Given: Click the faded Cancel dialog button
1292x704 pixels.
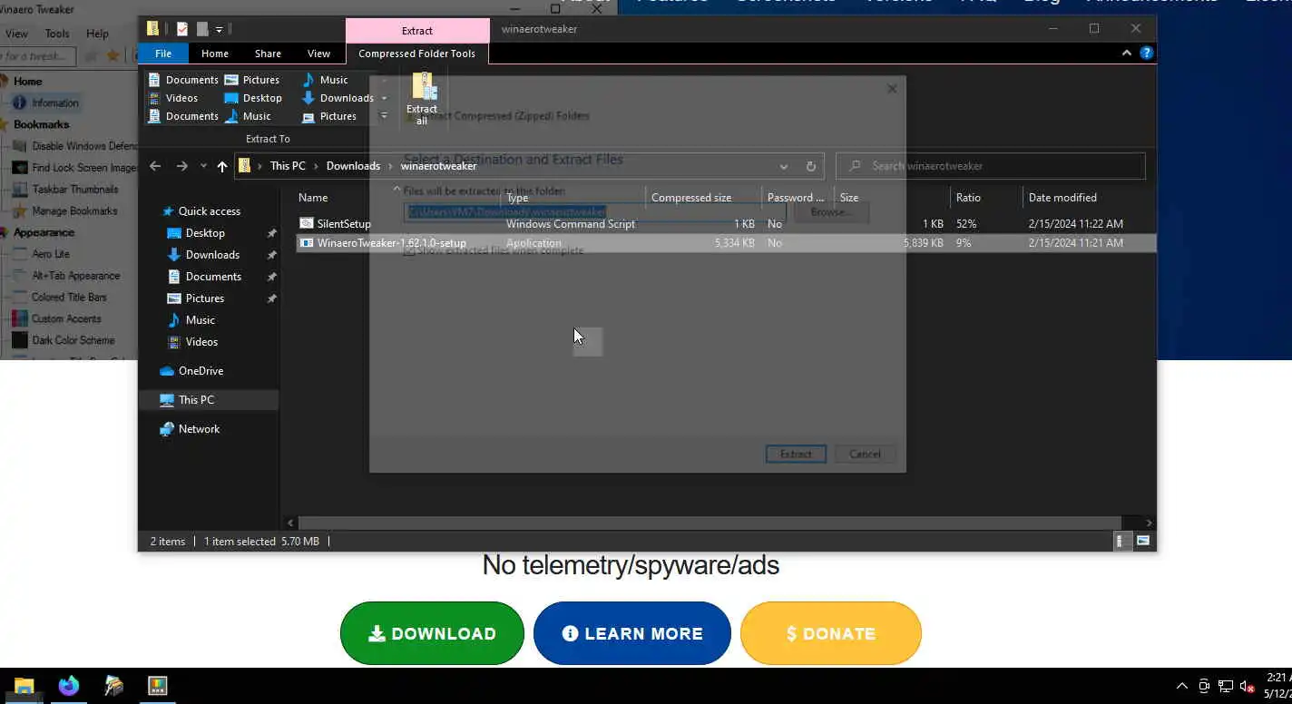Looking at the screenshot, I should click(865, 454).
